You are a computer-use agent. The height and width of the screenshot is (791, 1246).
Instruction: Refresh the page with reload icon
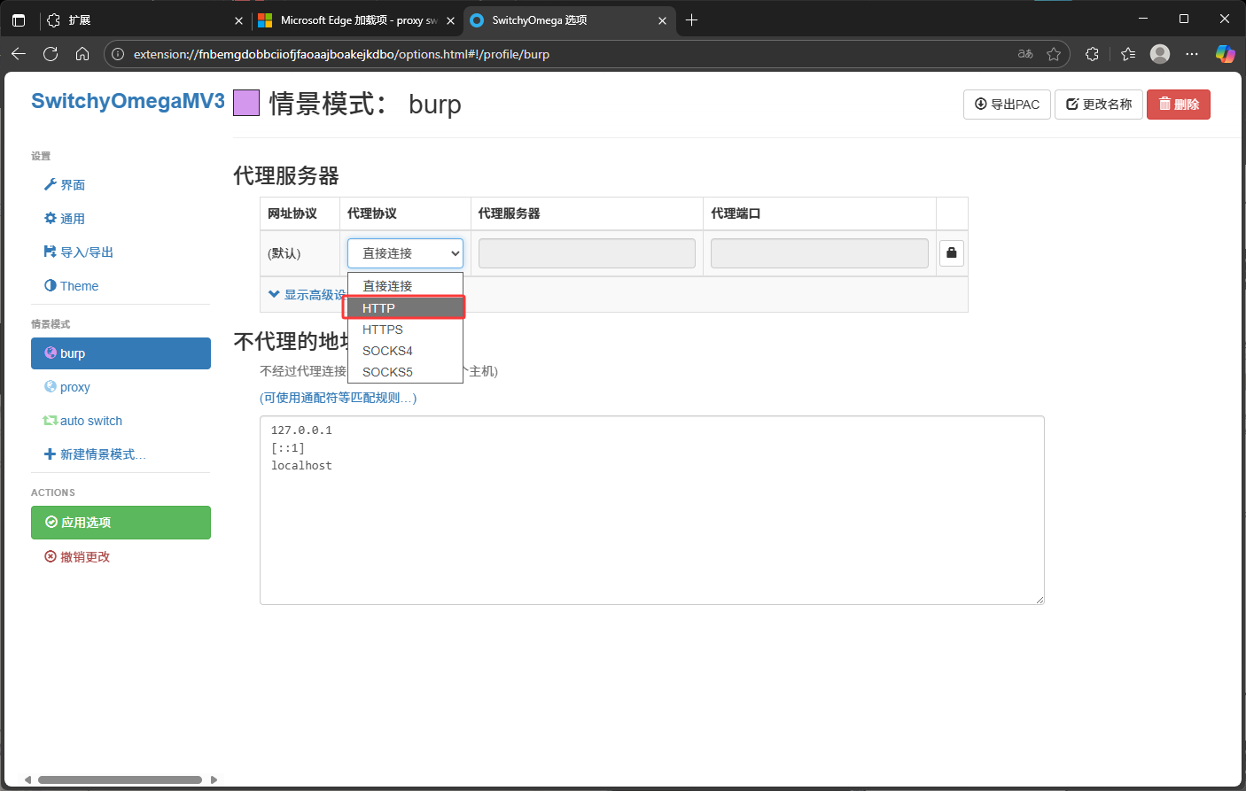click(51, 54)
